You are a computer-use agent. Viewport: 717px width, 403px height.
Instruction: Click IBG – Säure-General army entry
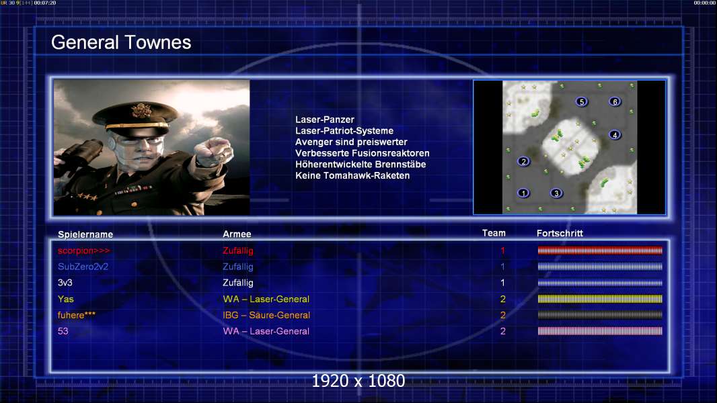pyautogui.click(x=266, y=315)
